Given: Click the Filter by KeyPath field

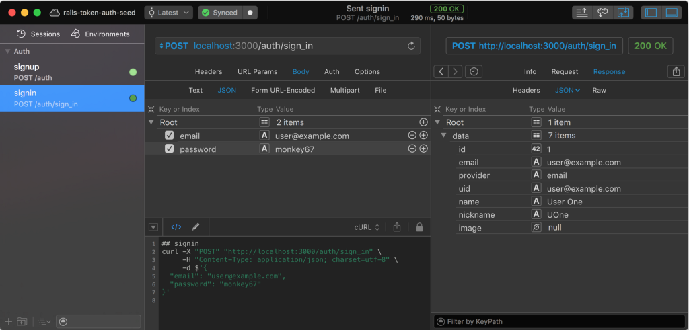Looking at the screenshot, I should coord(558,321).
